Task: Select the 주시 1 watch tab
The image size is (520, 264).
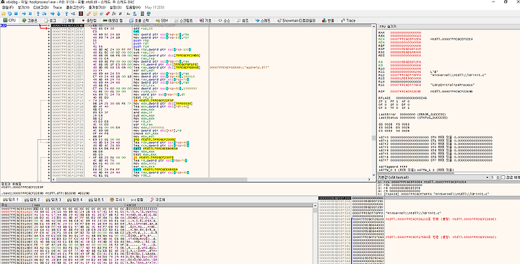Action: [117, 200]
